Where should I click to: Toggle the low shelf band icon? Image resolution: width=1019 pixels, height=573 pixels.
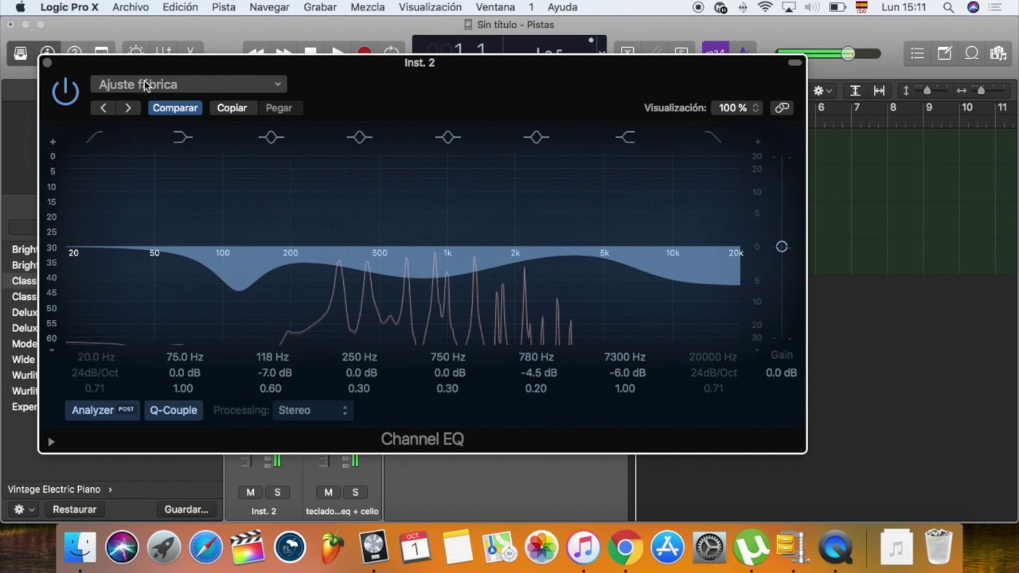click(182, 138)
